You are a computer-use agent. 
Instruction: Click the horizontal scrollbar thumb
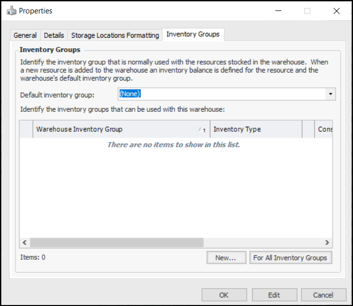click(116, 242)
